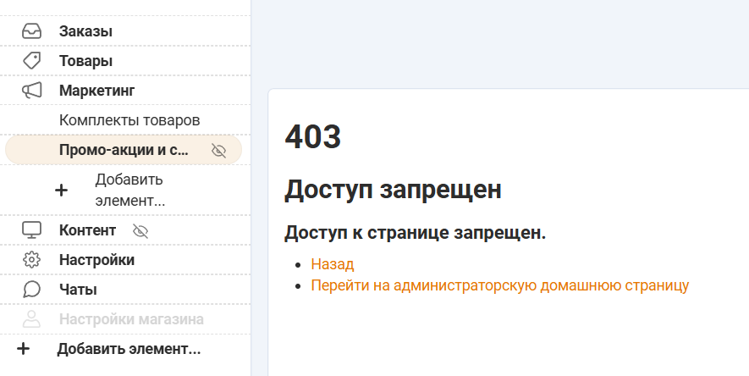Click the Маркетинг megaphone icon
The width and height of the screenshot is (749, 376).
(x=31, y=91)
